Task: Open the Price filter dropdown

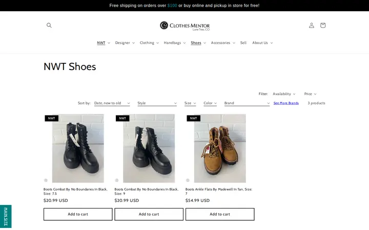Action: [310, 94]
